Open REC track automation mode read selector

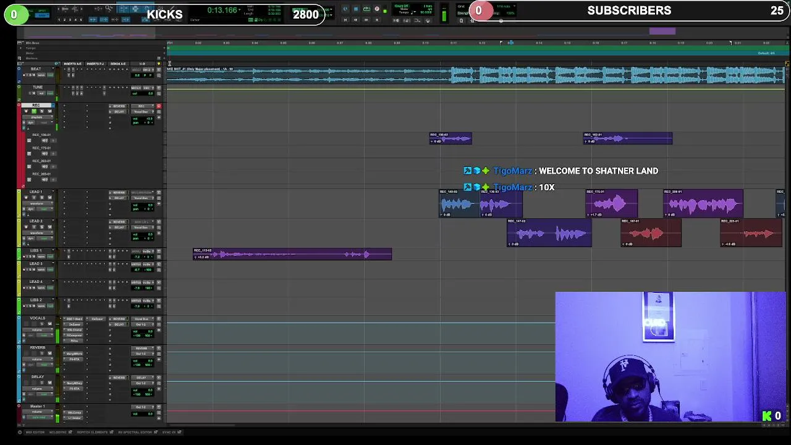(x=44, y=122)
